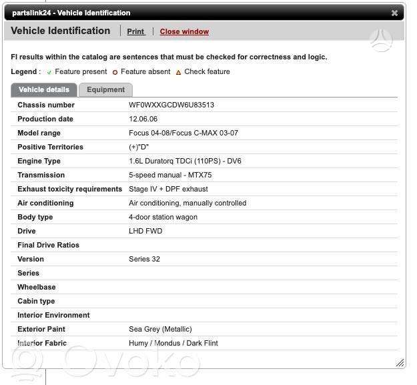Click the Humy / Mondus / Dark Flint value
Image resolution: width=417 pixels, height=385 pixels.
point(173,343)
